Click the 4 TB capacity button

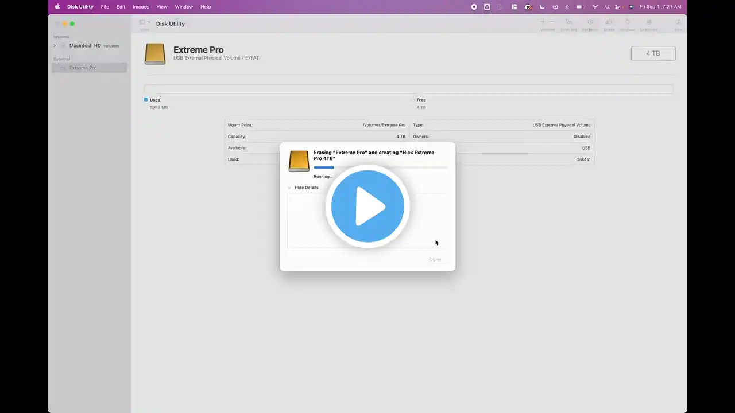pyautogui.click(x=653, y=53)
